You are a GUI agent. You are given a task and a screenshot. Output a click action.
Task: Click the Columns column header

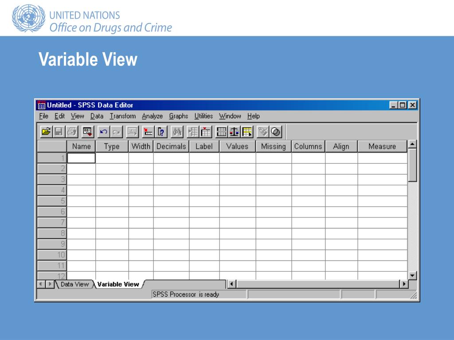(309, 146)
